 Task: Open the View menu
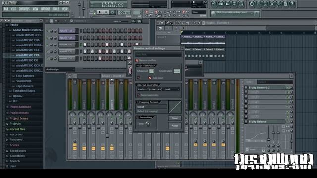35,9
